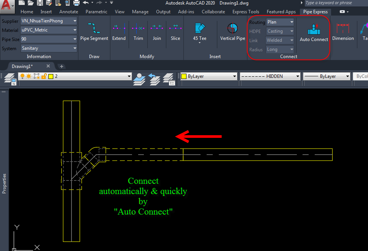368x251 pixels.
Task: Expand the Undo history dropdown arrow
Action: click(92, 3)
